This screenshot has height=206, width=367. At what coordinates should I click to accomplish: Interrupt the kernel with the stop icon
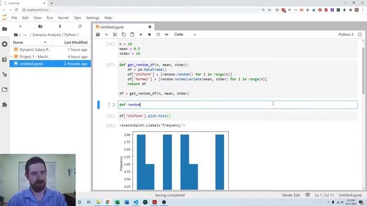coord(149,34)
